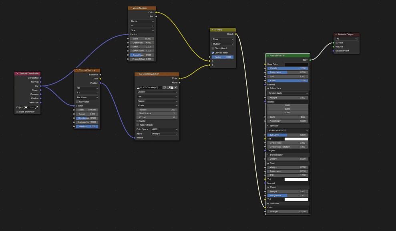Collapse the Emission panel in Principled BSDF
The width and height of the screenshot is (396, 231).
[268, 203]
